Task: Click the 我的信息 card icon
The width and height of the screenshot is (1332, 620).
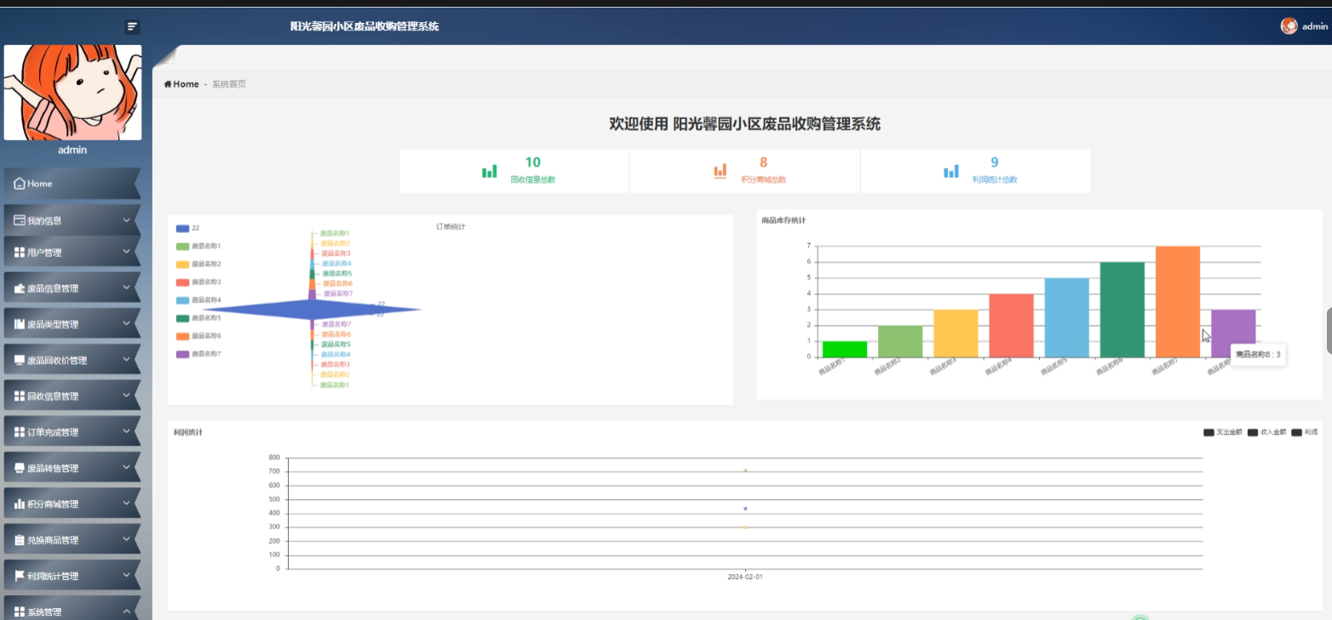Action: coord(20,220)
